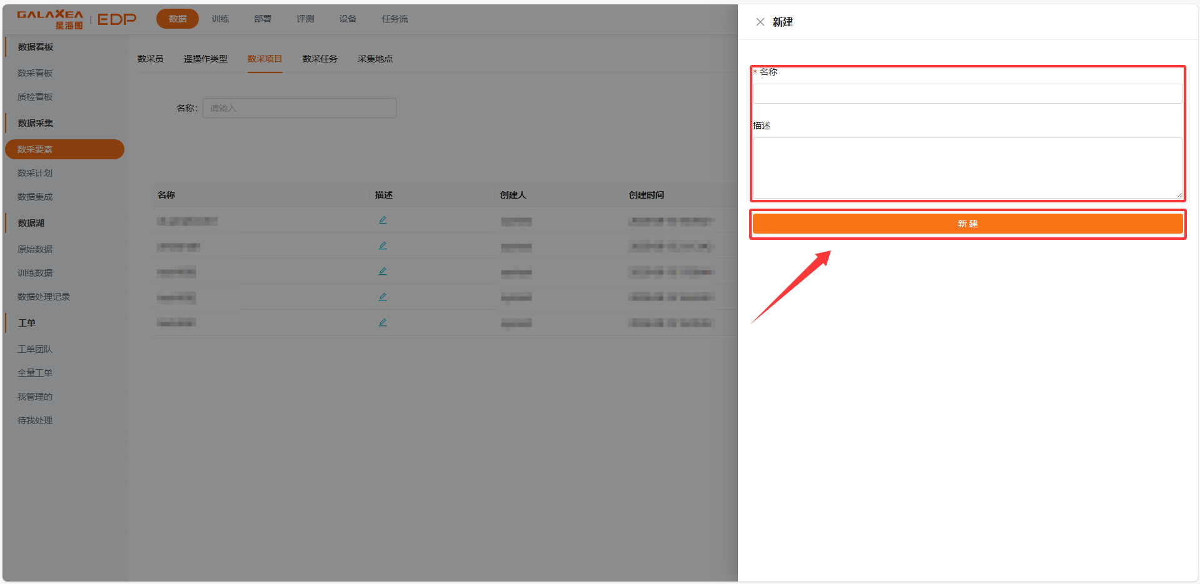Image resolution: width=1200 pixels, height=584 pixels.
Task: Open 数采计划 in the sidebar
Action: pyautogui.click(x=35, y=173)
